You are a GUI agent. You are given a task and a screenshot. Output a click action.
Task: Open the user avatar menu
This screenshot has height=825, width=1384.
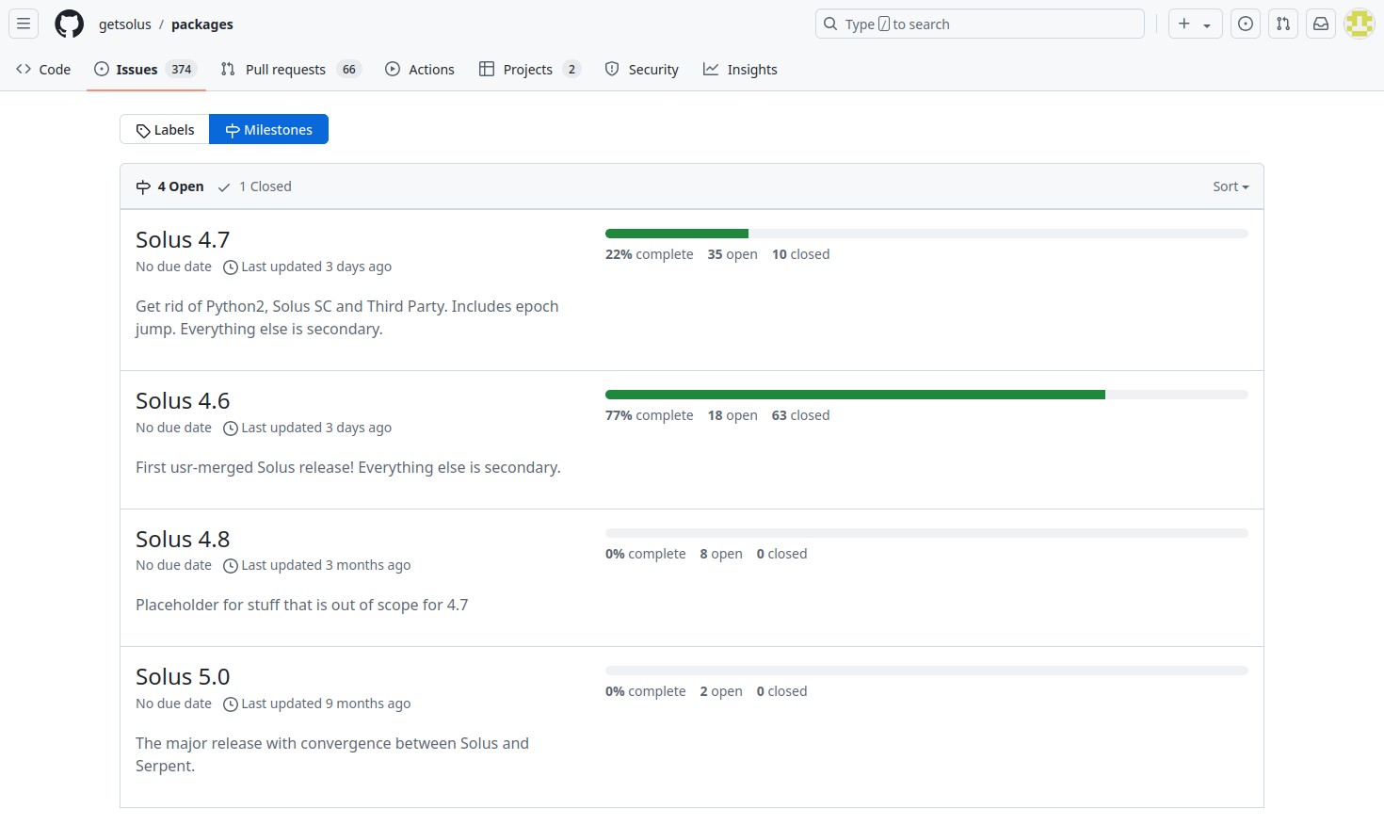tap(1360, 24)
